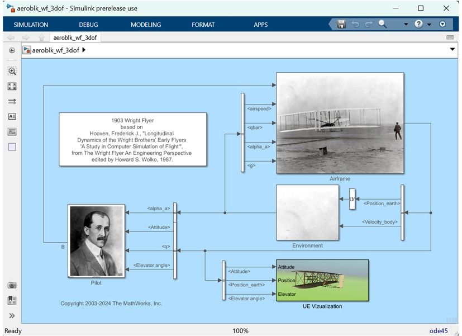The image size is (462, 336).
Task: Fit the diagram to view via sidebar icon
Action: [11, 86]
